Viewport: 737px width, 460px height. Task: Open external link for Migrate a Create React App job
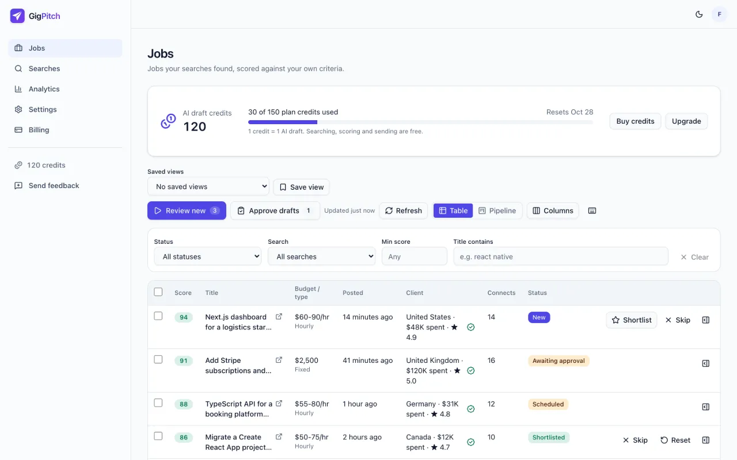[279, 437]
